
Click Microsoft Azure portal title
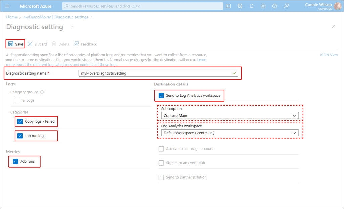pyautogui.click(x=36, y=6)
